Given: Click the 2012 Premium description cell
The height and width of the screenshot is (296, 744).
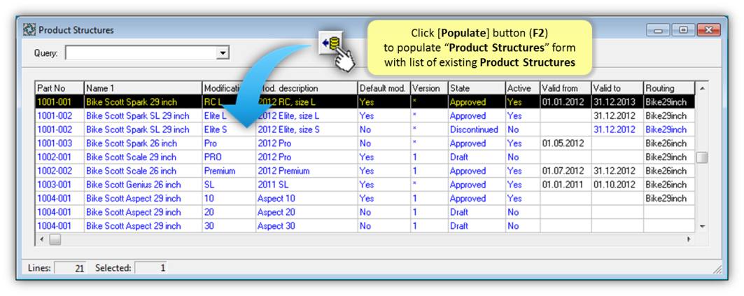Looking at the screenshot, I should click(x=307, y=171).
